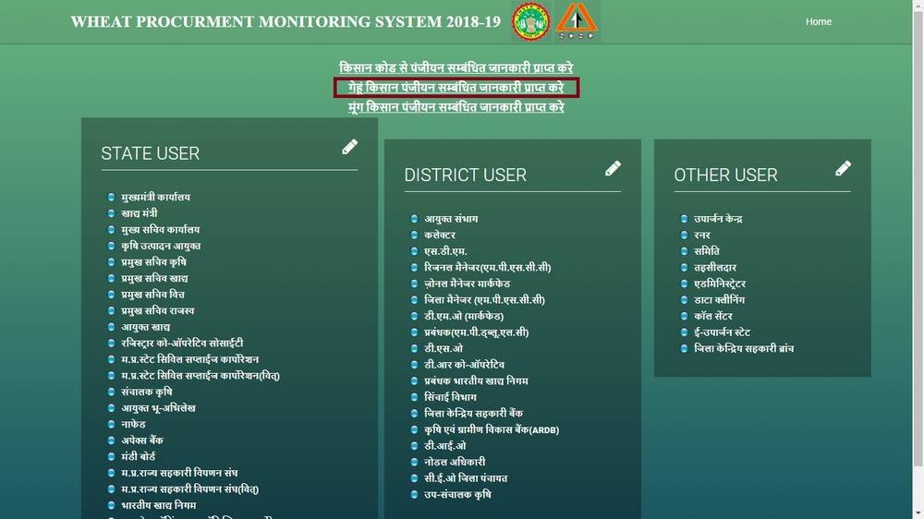924x519 pixels.
Task: Choose प्रमुख सचिव खाद्य entry
Action: point(154,278)
